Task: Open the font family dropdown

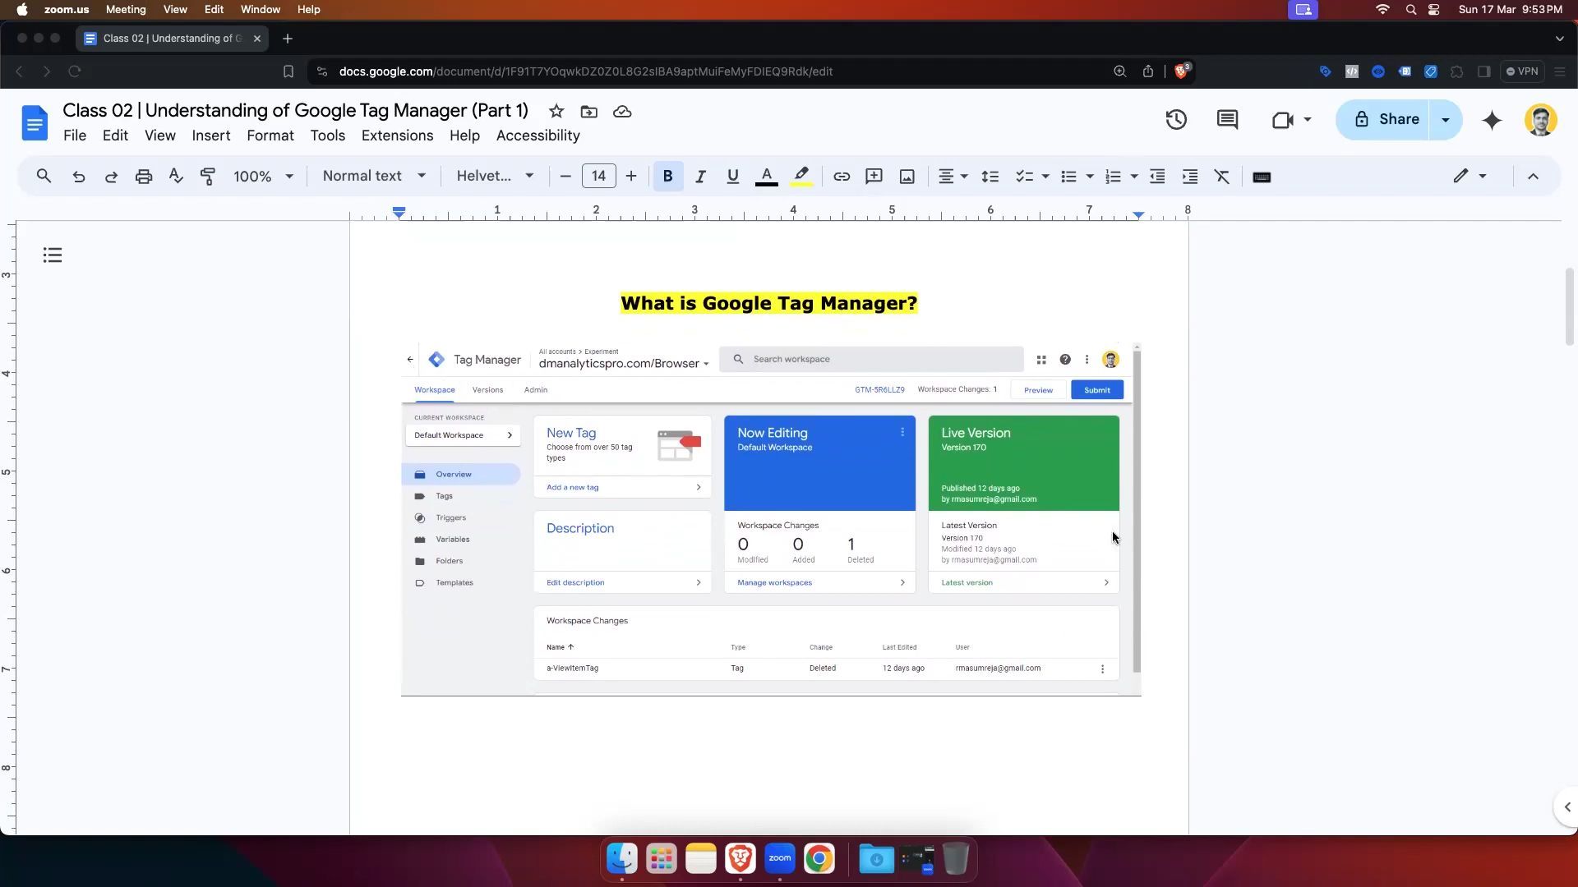Action: (x=495, y=176)
